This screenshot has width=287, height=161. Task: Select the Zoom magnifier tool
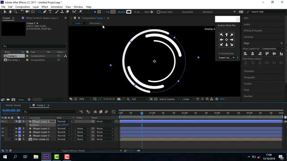(16, 12)
